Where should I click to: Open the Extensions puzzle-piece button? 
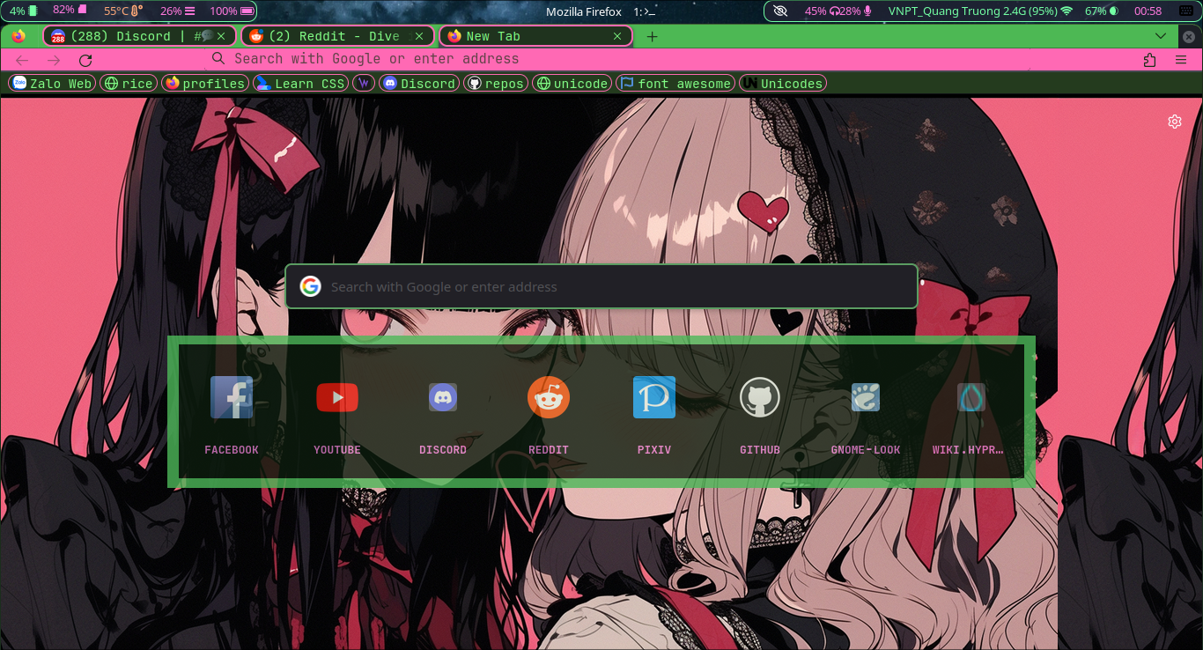pos(1149,60)
